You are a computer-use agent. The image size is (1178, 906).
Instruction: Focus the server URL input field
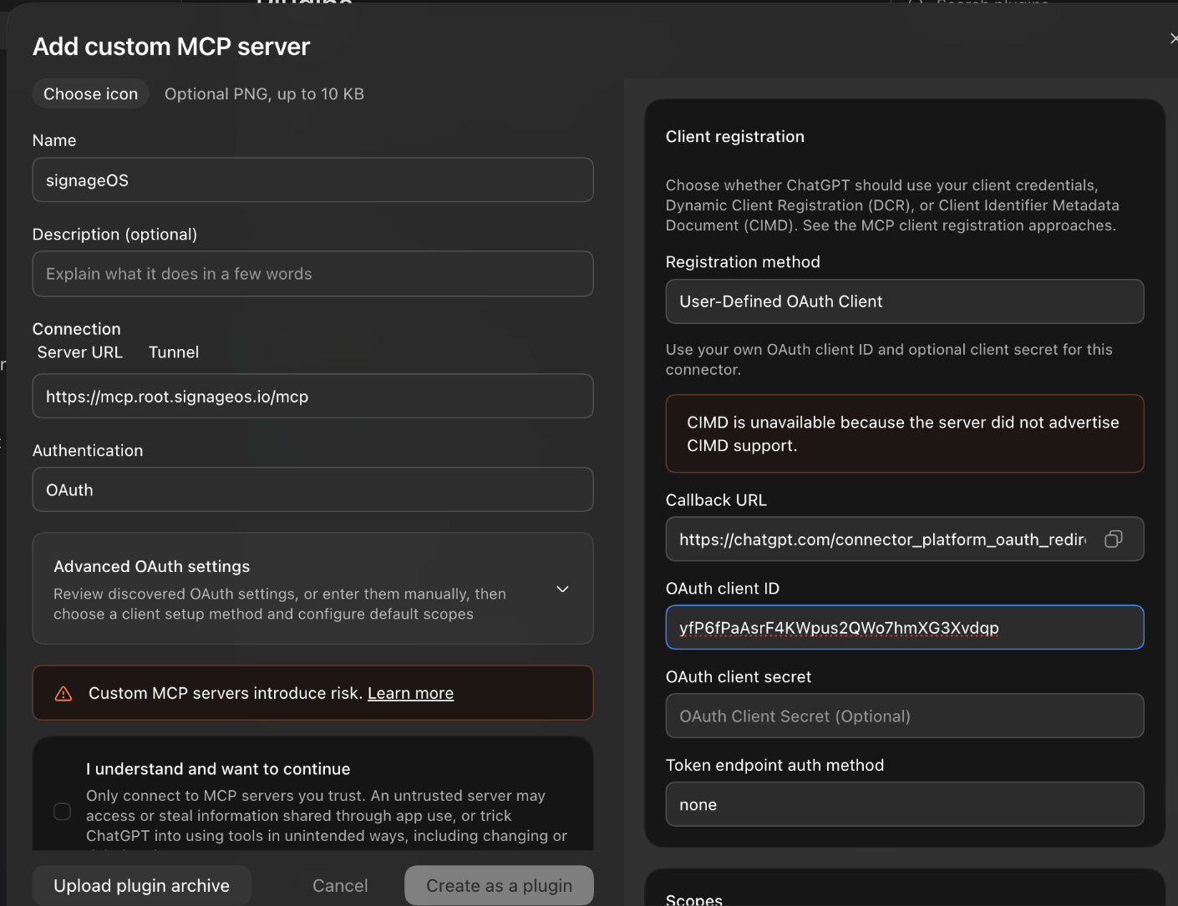tap(312, 396)
